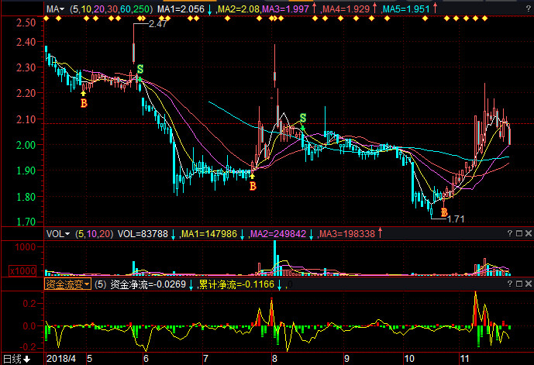Click the 2.47 high price label
Viewport: 534px width, 365px height.
tap(158, 25)
